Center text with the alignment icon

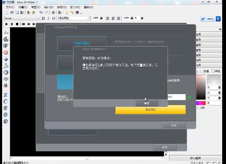pos(113,18)
